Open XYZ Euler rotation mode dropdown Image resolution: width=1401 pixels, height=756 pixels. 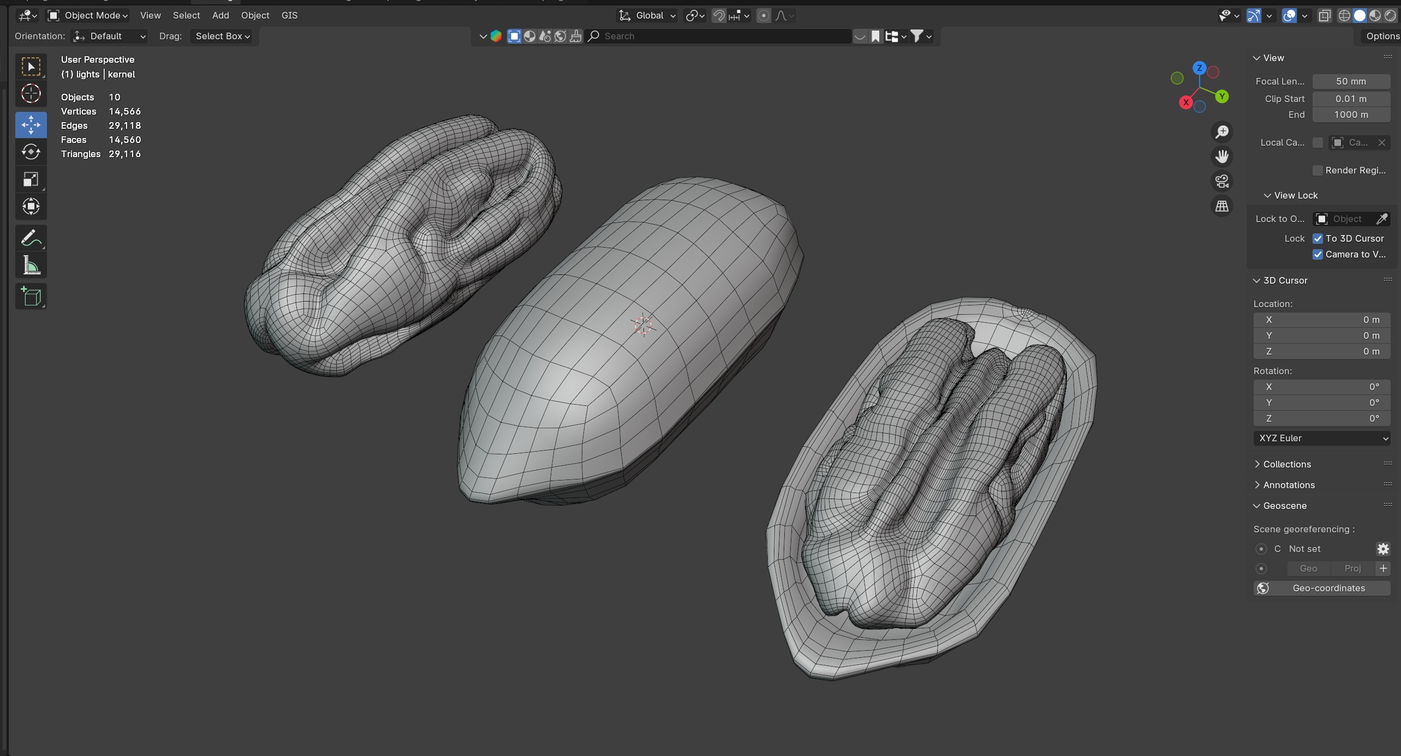coord(1321,438)
